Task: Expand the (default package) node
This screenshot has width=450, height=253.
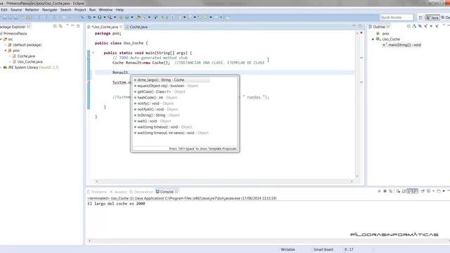Action: coord(6,45)
